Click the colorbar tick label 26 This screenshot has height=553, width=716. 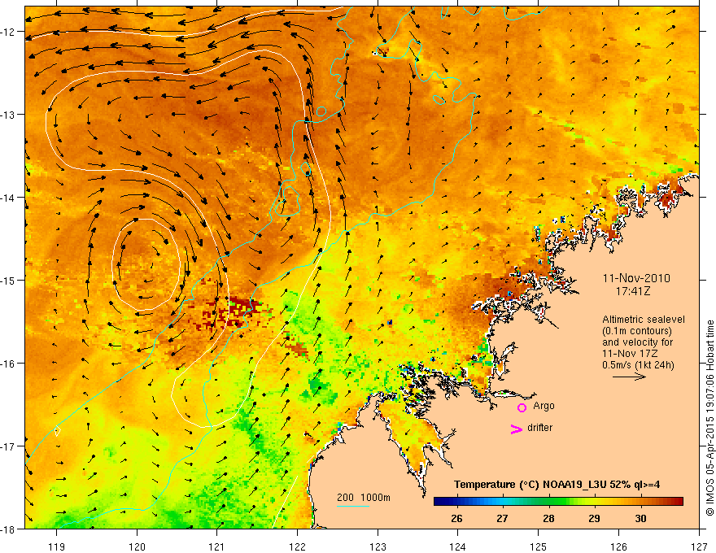[x=456, y=518]
